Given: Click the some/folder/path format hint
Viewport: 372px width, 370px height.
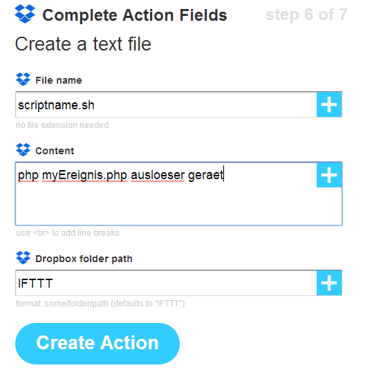Looking at the screenshot, I should tap(100, 304).
